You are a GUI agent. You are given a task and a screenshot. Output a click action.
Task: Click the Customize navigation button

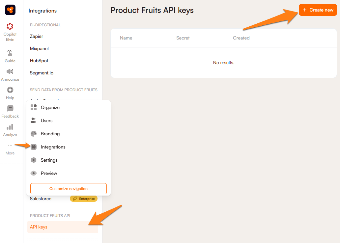[x=69, y=189]
